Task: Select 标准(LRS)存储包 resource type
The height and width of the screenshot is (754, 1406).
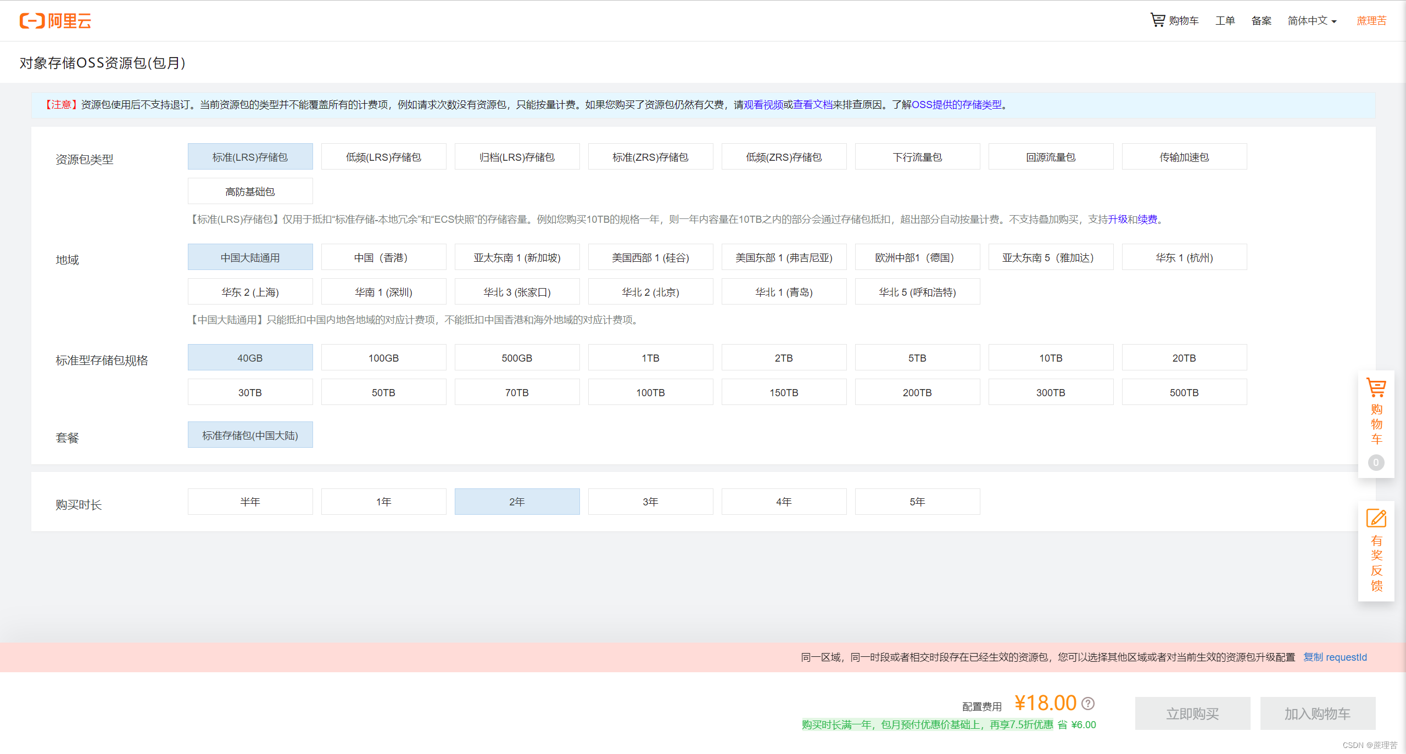Action: (x=250, y=157)
